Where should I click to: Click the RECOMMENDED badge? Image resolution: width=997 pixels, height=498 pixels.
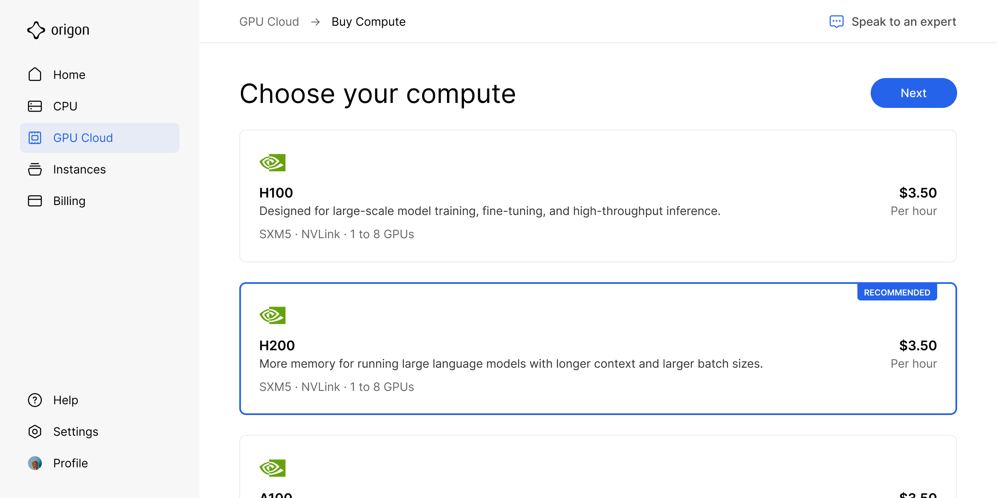tap(897, 292)
